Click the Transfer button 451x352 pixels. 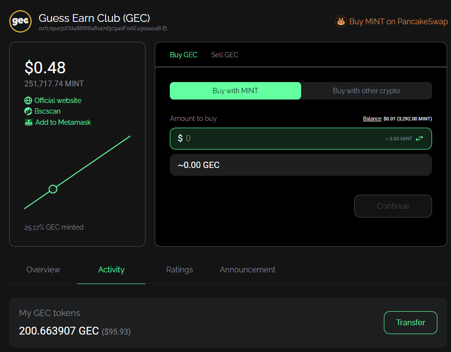point(411,322)
